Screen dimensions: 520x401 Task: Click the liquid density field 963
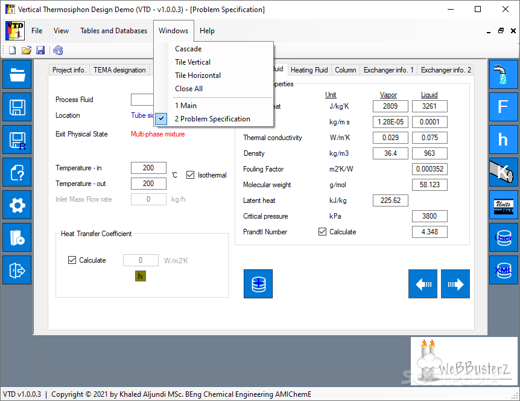tap(430, 153)
